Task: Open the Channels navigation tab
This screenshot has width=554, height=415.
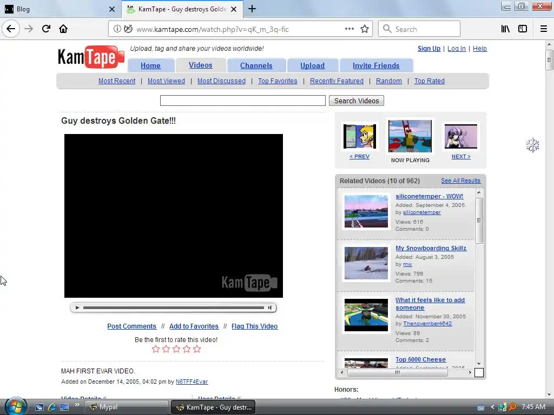Action: coord(256,65)
